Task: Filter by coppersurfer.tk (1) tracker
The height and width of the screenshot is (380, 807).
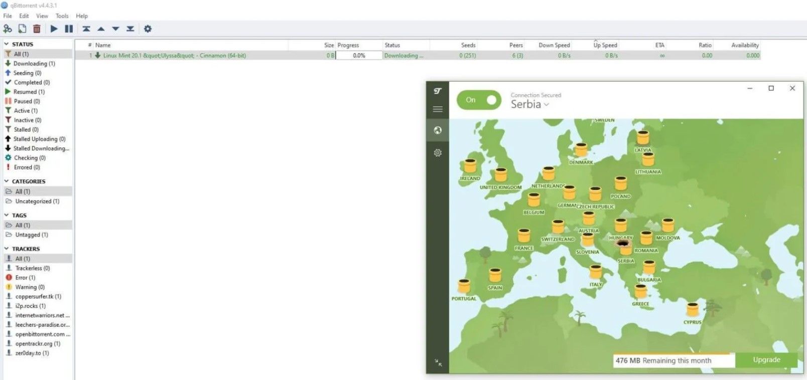Action: point(38,297)
